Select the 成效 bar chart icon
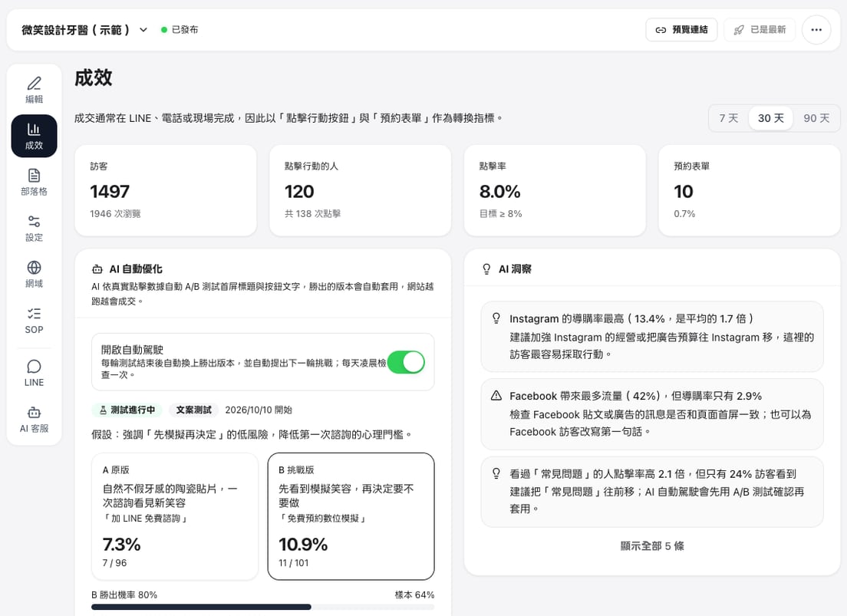 pyautogui.click(x=34, y=129)
